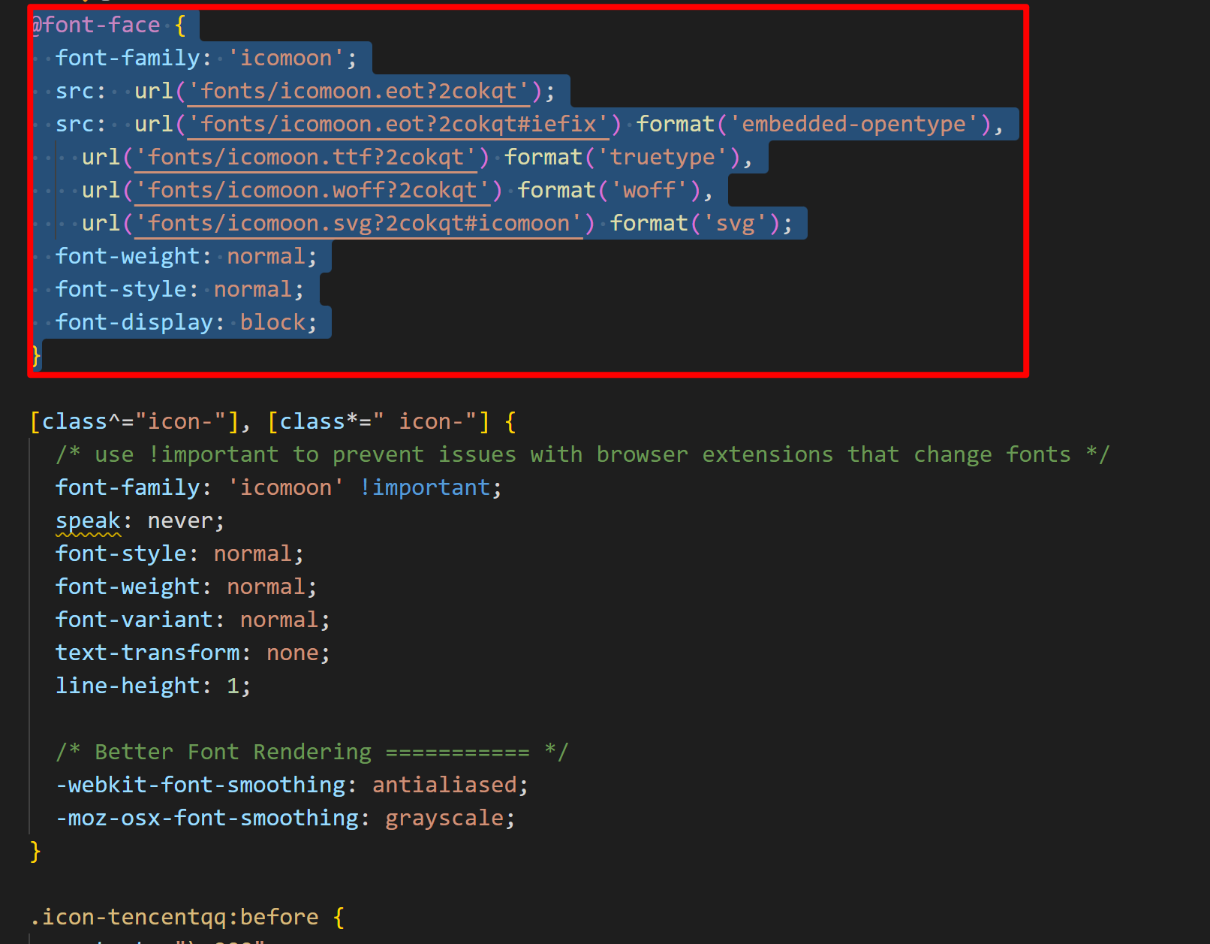Click the 'Better Font Rendering' comment
Image resolution: width=1210 pixels, height=944 pixels.
pyautogui.click(x=312, y=752)
